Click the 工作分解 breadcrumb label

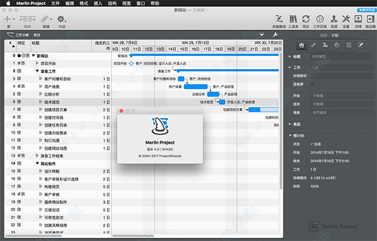pyautogui.click(x=22, y=35)
